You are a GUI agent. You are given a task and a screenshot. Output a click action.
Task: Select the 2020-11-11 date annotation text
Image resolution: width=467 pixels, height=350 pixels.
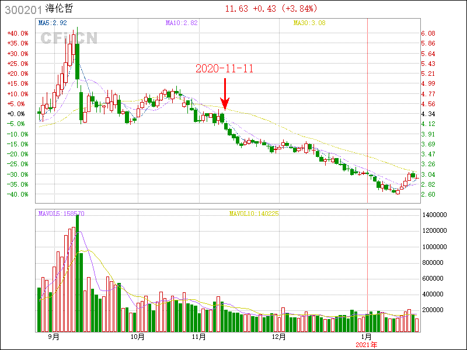click(x=224, y=68)
